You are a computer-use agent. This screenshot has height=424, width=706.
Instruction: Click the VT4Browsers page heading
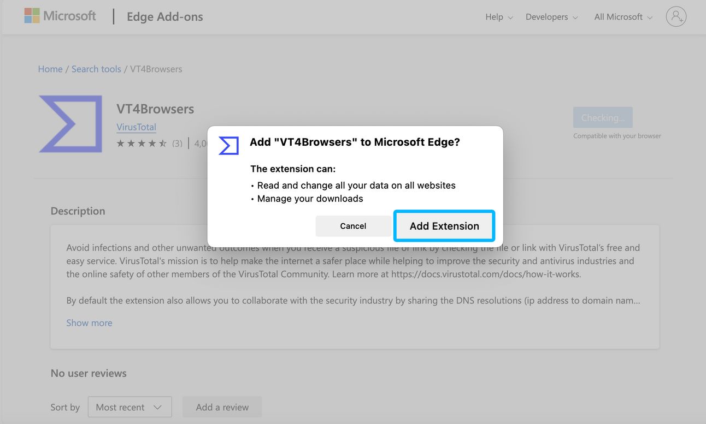(x=155, y=109)
